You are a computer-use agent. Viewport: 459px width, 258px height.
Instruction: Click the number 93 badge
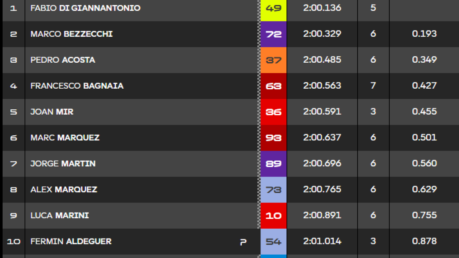pos(273,138)
